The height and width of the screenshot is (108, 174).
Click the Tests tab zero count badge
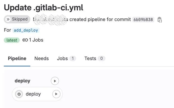click(x=101, y=59)
